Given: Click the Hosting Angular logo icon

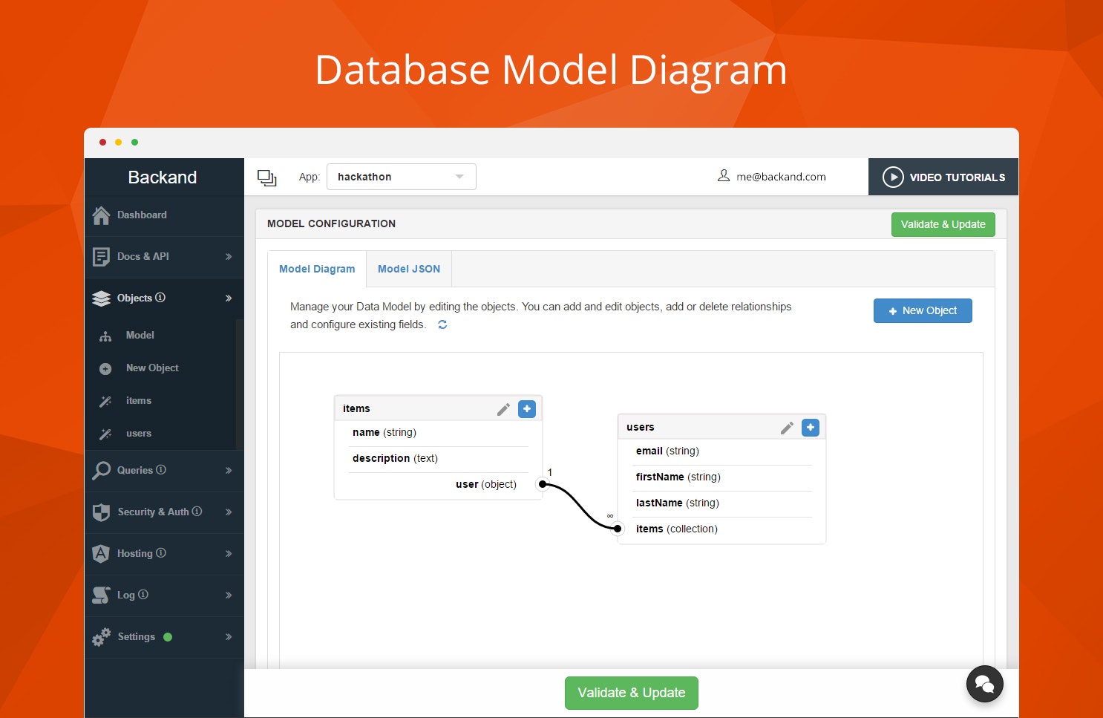Looking at the screenshot, I should click(102, 554).
